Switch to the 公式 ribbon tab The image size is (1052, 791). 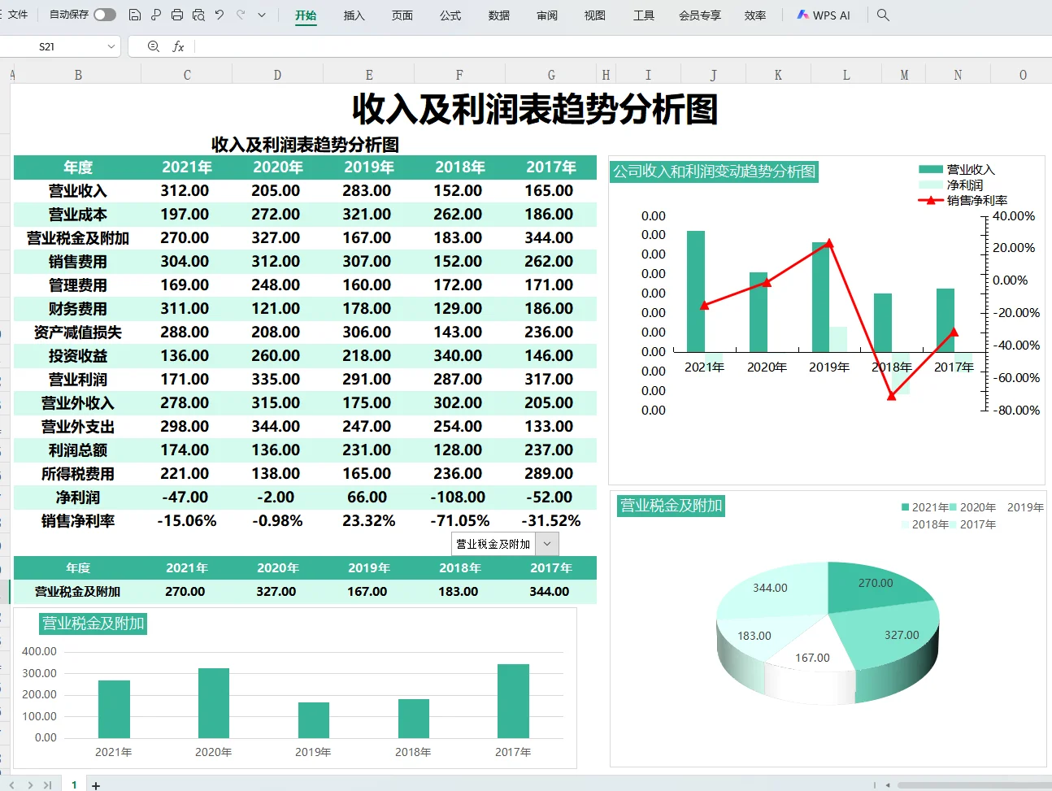[x=450, y=15]
